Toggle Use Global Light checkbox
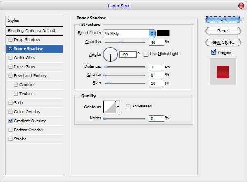The image size is (247, 182). (x=146, y=54)
